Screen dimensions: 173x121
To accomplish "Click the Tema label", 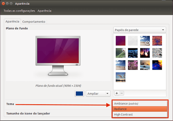I will (x=10, y=104).
